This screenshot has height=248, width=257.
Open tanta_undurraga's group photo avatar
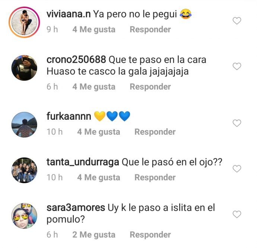point(24,170)
